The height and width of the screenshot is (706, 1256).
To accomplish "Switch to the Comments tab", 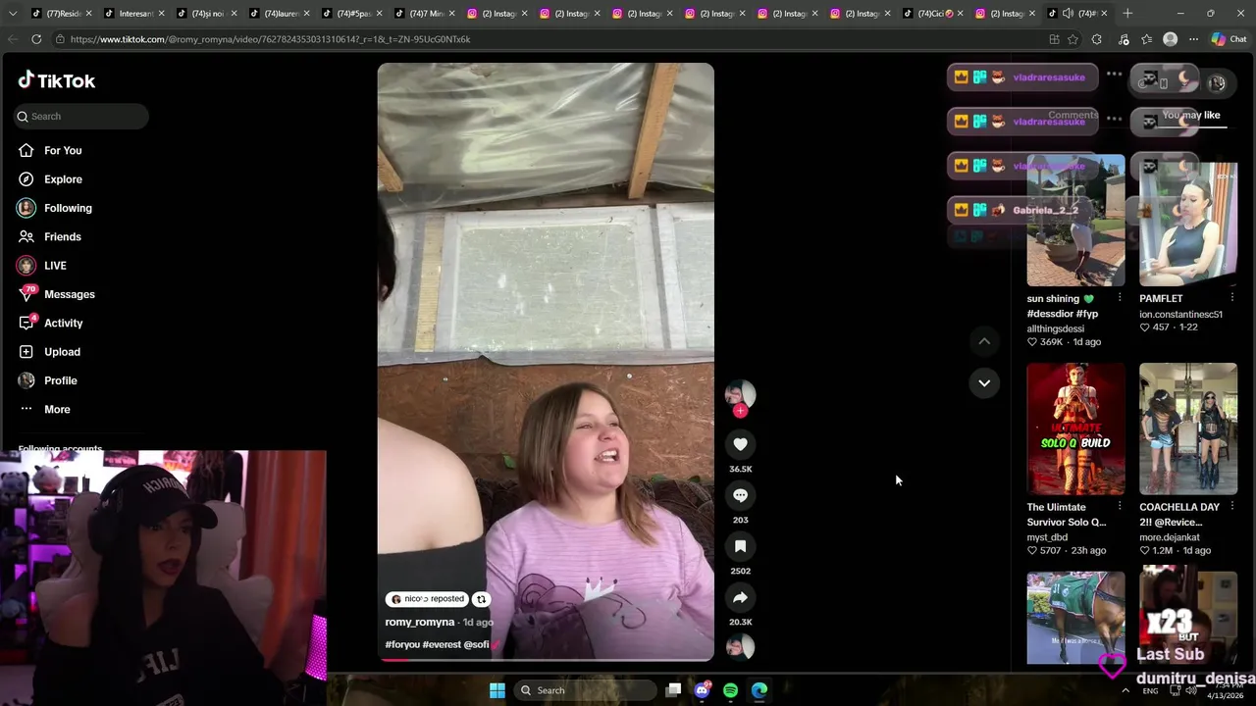I will click(x=1073, y=115).
